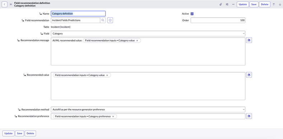Screen dimensions: 283x139
Task: Click the bottom Save button
Action: [x=19, y=133]
